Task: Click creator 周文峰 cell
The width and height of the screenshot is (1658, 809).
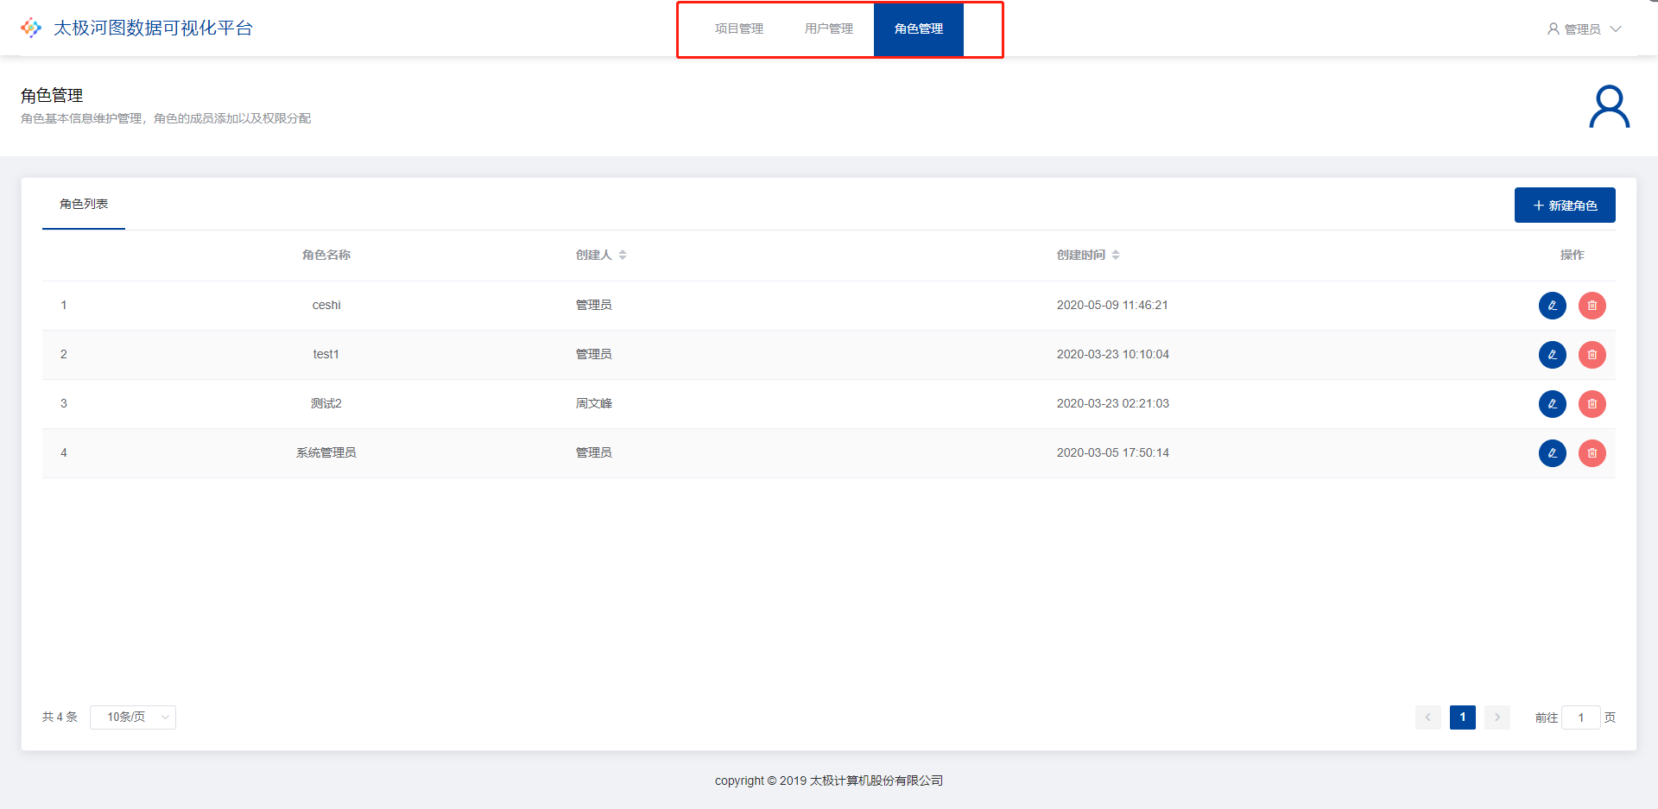Action: [594, 404]
